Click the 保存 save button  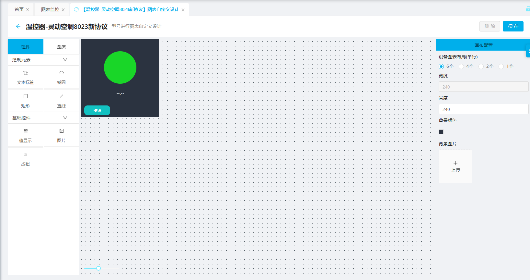click(513, 26)
